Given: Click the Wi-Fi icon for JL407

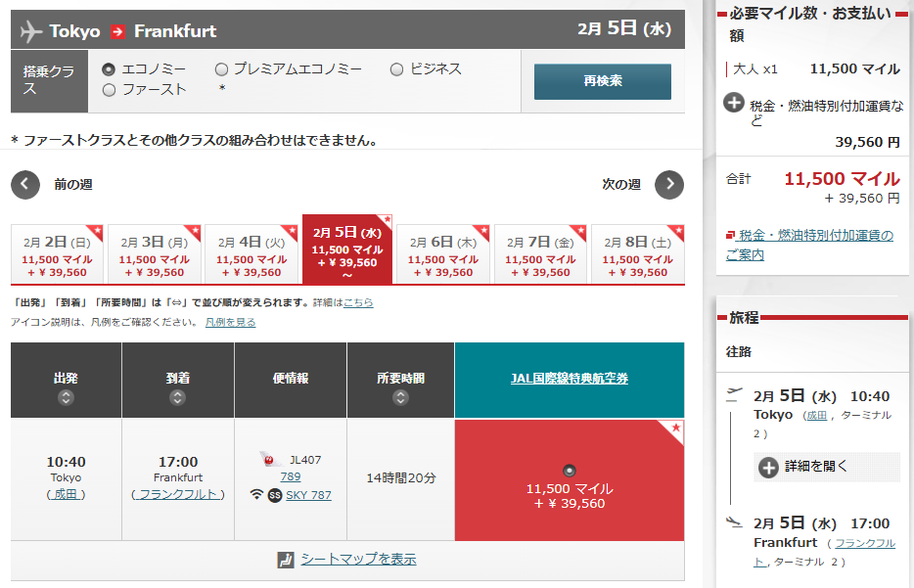Looking at the screenshot, I should tap(256, 495).
